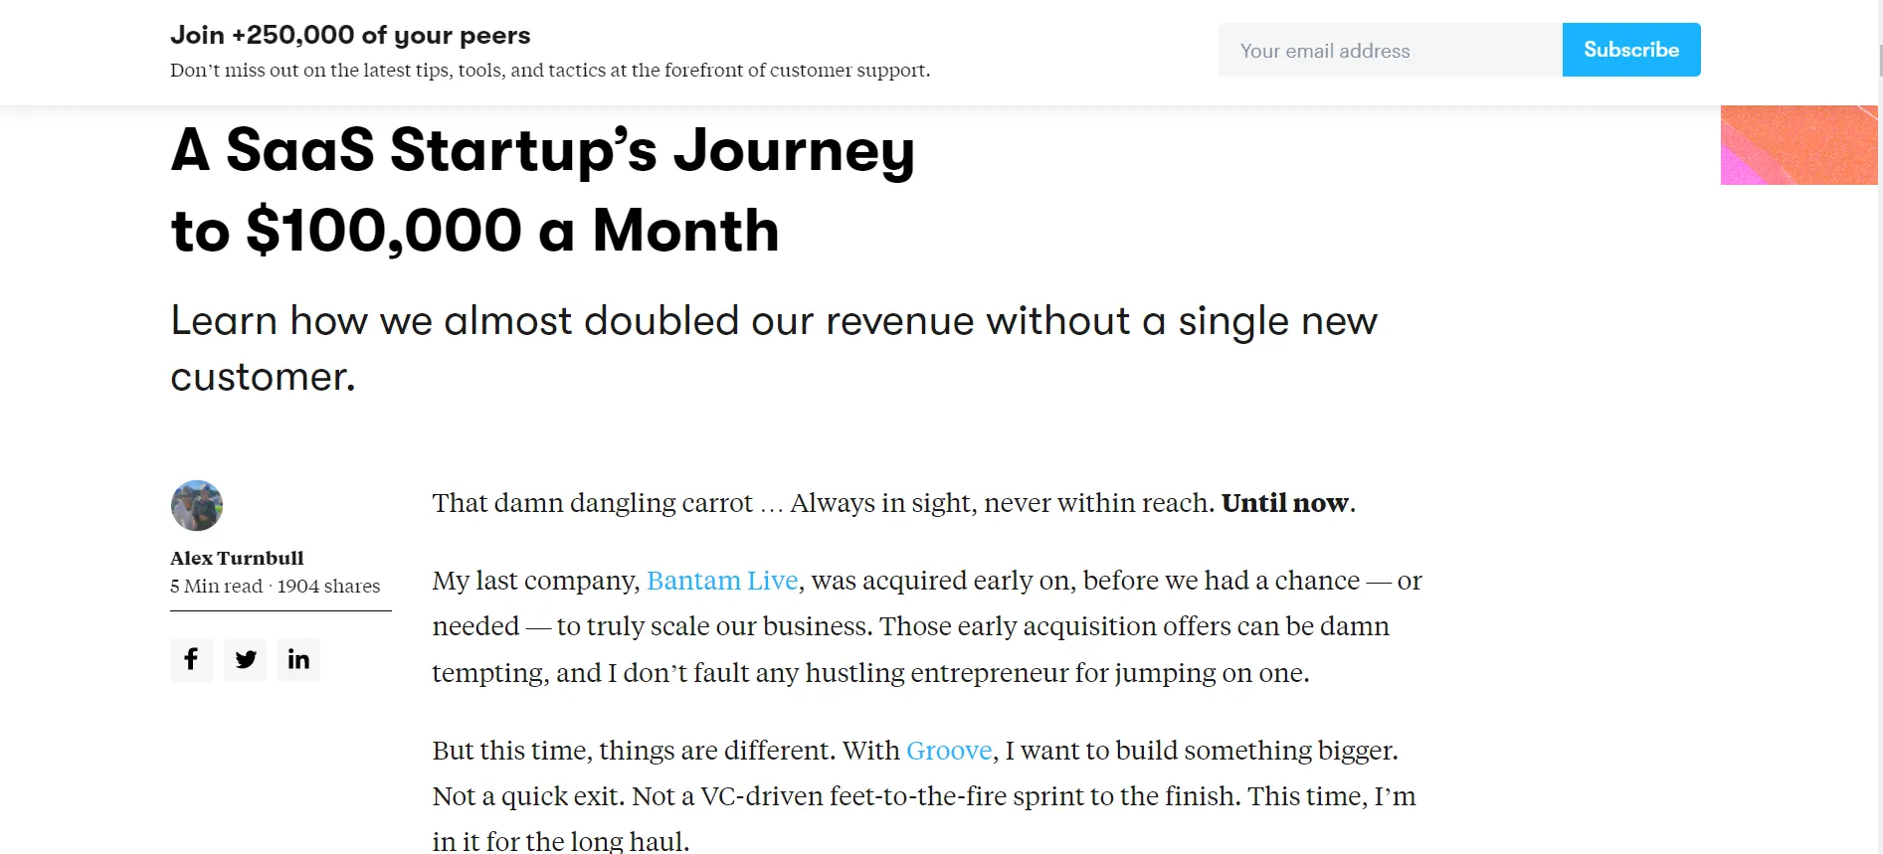Click the "A SaaS Startup's Journey" headline

pyautogui.click(x=542, y=151)
